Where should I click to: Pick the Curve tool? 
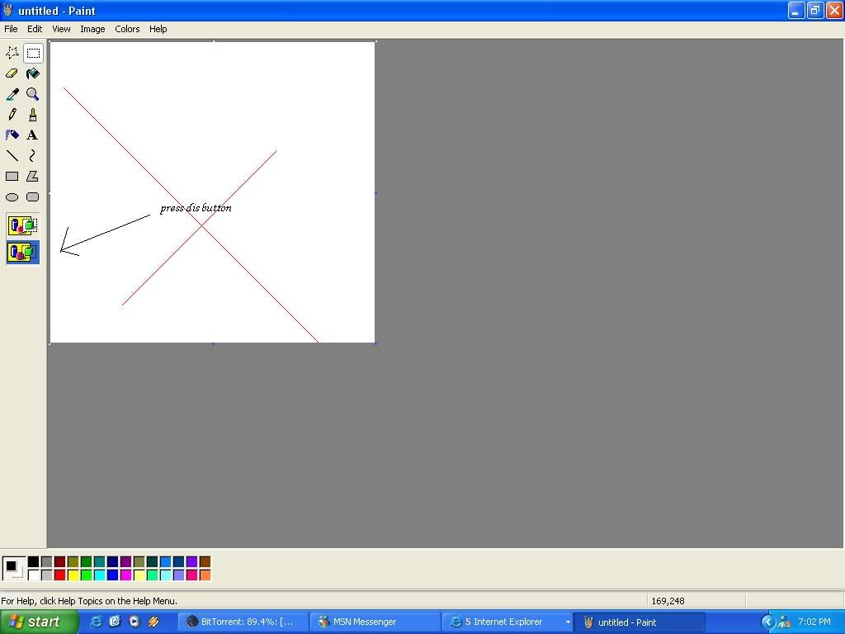pyautogui.click(x=33, y=155)
